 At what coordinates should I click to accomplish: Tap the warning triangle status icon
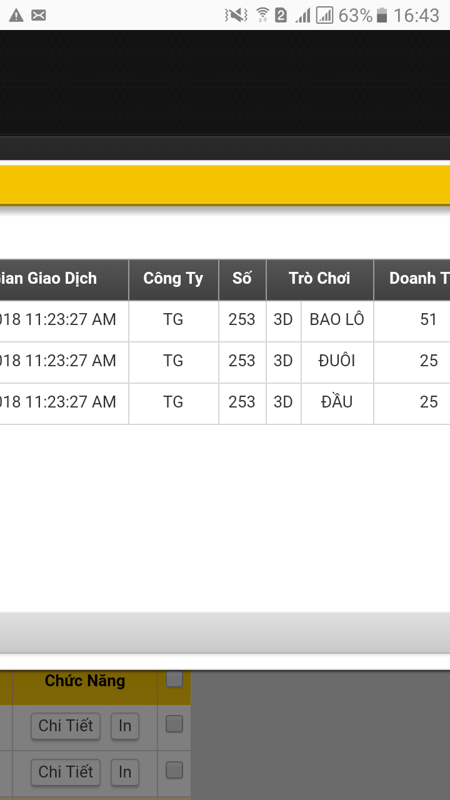16,16
